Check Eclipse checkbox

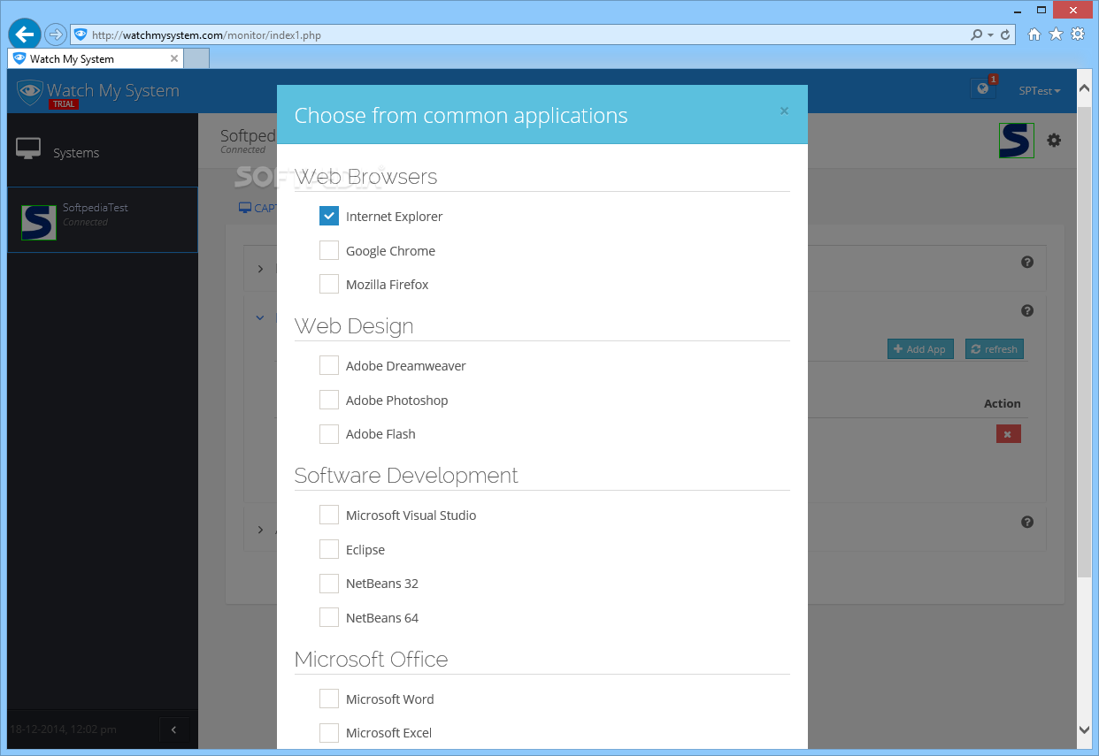tap(329, 549)
